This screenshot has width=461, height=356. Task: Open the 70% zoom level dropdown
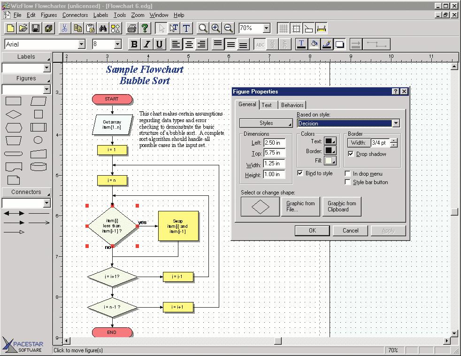[x=266, y=28]
